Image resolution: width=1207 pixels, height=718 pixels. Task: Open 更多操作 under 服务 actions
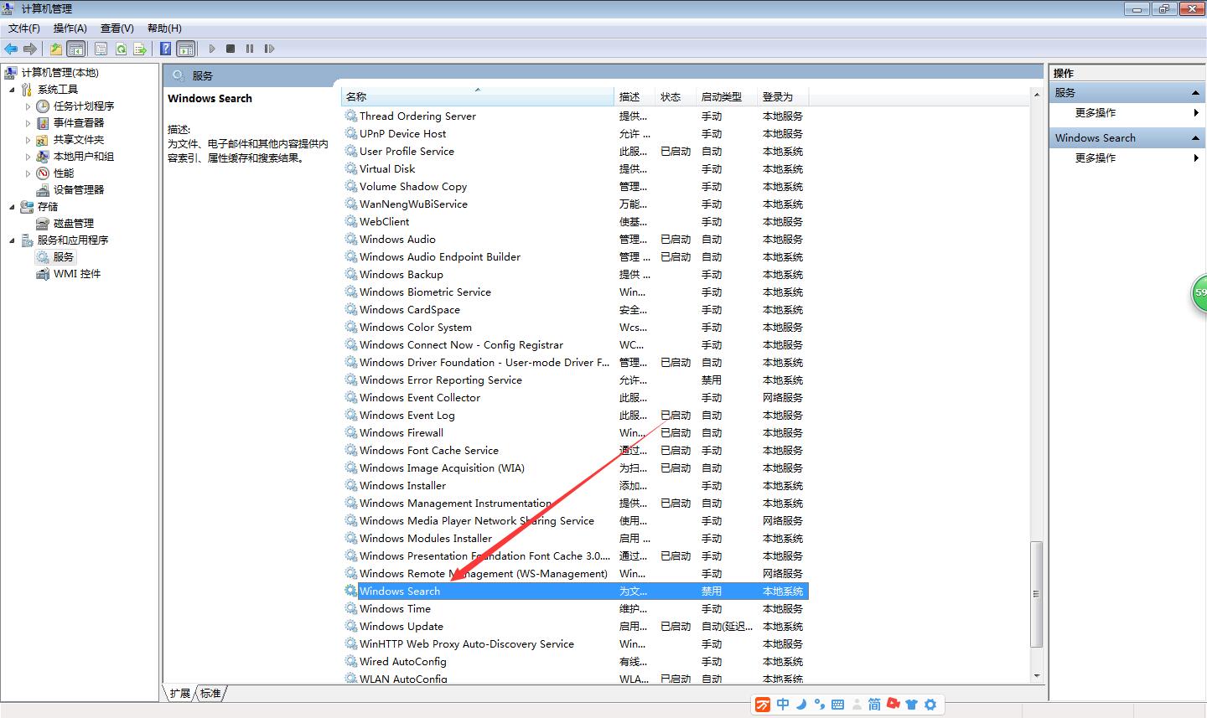1096,112
